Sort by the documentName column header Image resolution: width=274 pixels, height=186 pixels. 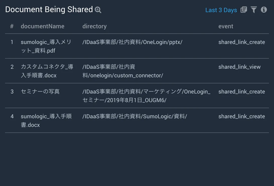(42, 26)
